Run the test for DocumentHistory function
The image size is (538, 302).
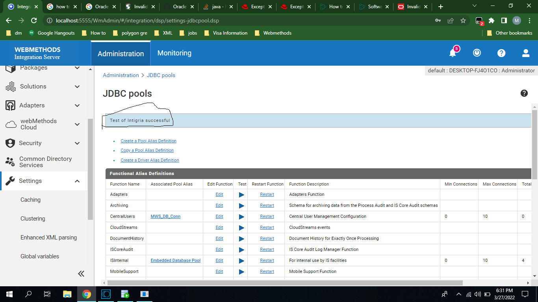(241, 239)
